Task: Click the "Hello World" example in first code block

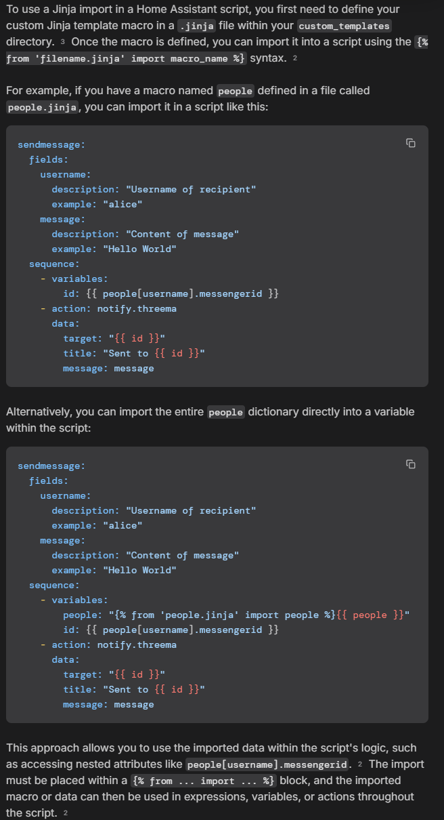Action: click(140, 249)
